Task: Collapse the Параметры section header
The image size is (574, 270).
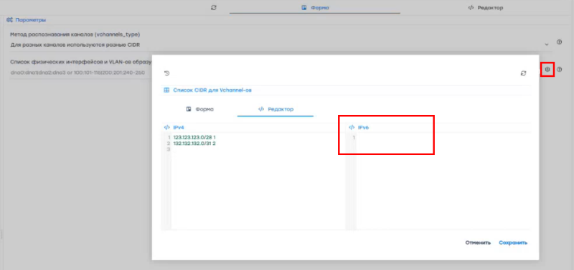Action: (26, 20)
